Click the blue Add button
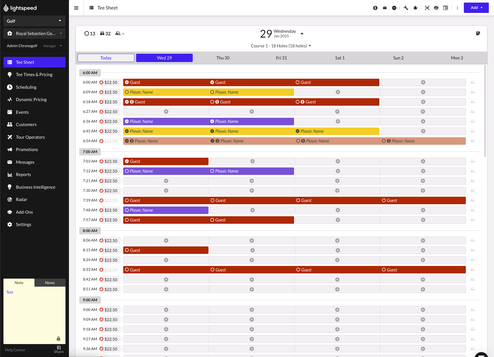The width and height of the screenshot is (494, 357). (x=476, y=8)
